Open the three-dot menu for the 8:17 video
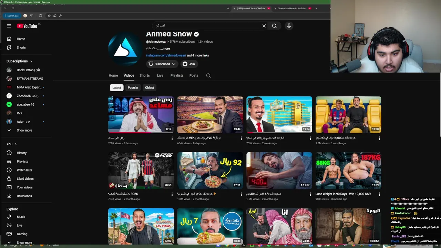 172,138
